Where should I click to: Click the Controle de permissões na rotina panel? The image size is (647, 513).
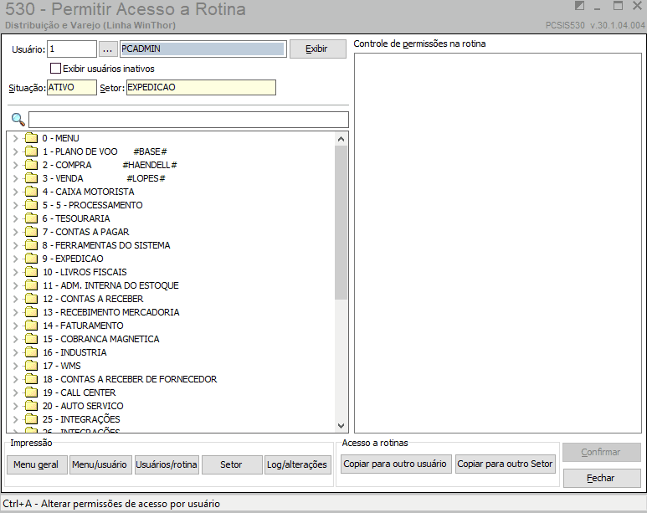click(x=498, y=243)
